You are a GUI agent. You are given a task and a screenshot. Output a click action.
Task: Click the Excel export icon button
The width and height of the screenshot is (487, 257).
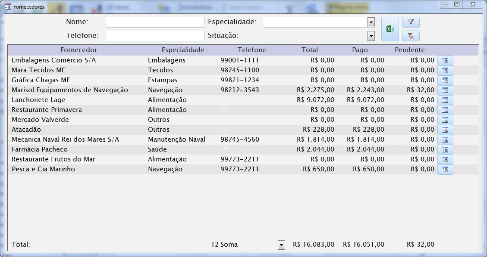point(390,29)
